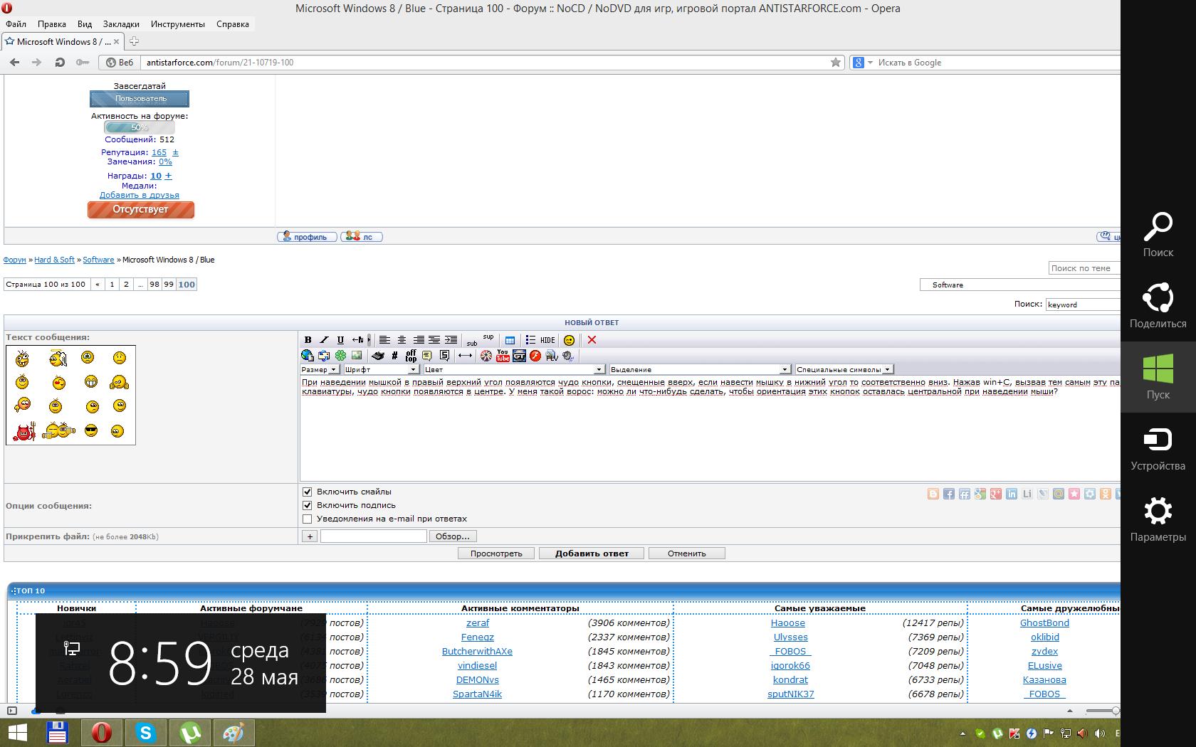
Task: Click the red X icon in the editor toolbar
Action: (x=592, y=340)
